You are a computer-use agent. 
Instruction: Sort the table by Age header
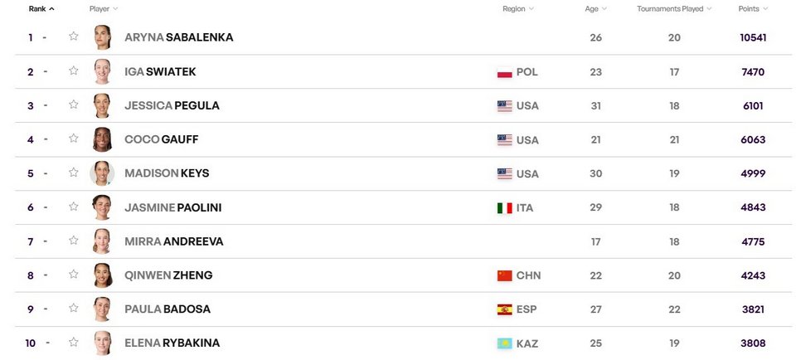coord(595,8)
